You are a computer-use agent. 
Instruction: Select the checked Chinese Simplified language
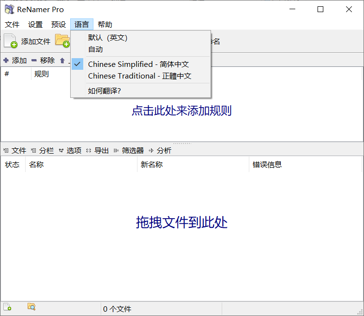141,64
